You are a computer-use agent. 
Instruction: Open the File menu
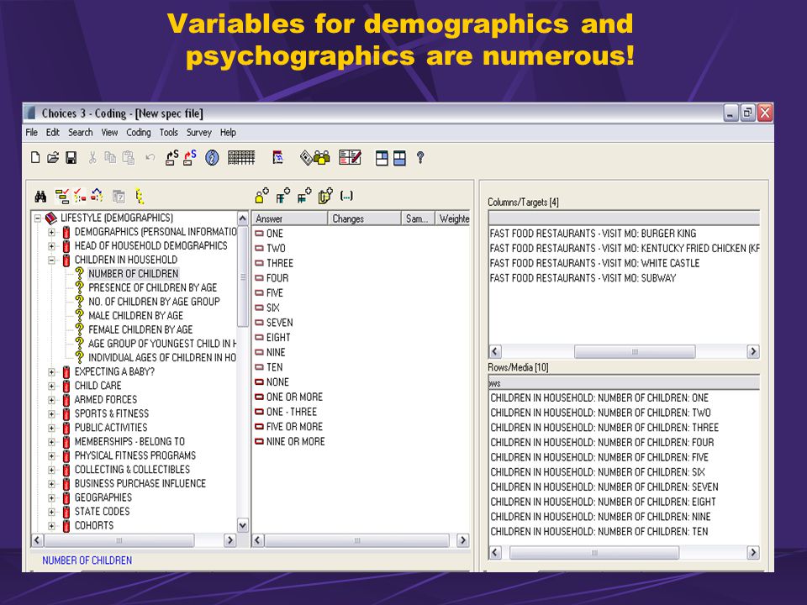pyautogui.click(x=31, y=132)
